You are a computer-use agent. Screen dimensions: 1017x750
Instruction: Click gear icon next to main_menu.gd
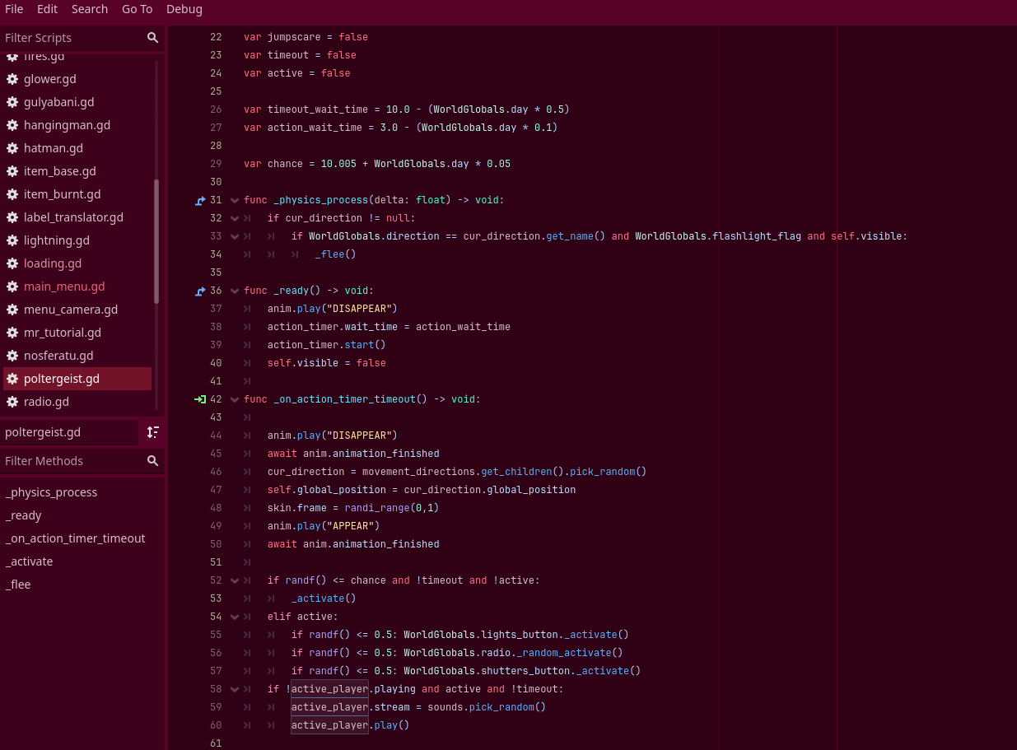coord(12,286)
